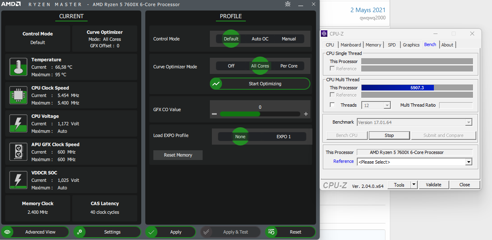
Task: Click the This Processor name field
Action: pos(415,152)
